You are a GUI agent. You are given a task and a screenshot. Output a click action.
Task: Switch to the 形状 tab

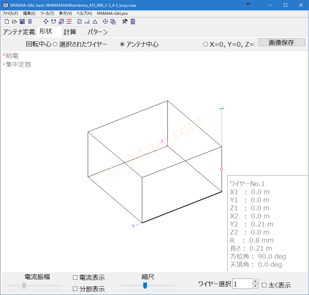(x=49, y=31)
